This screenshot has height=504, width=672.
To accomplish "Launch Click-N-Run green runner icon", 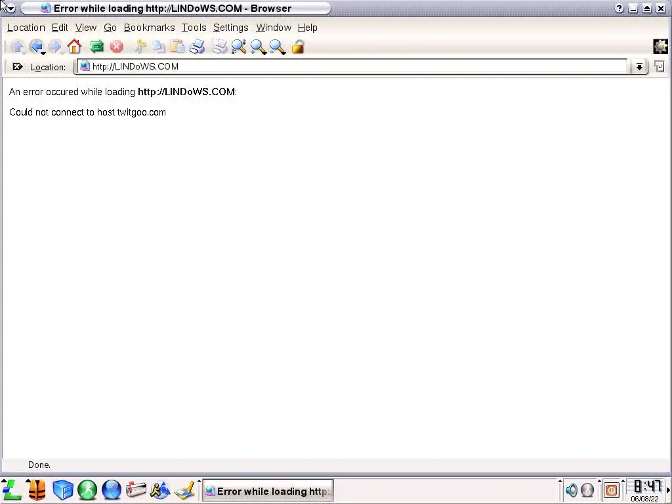I will click(87, 490).
